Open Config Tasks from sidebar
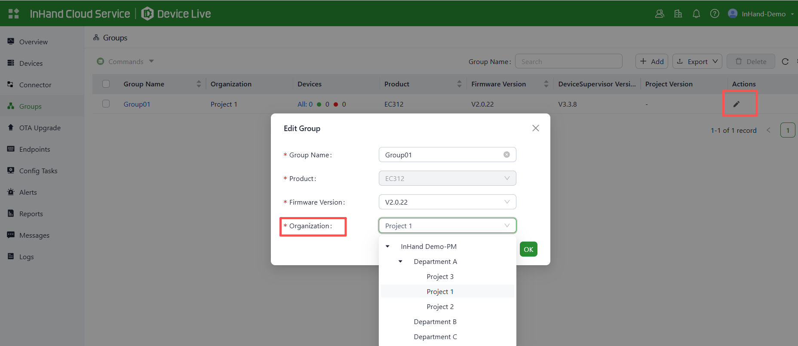The image size is (798, 346). pos(38,171)
